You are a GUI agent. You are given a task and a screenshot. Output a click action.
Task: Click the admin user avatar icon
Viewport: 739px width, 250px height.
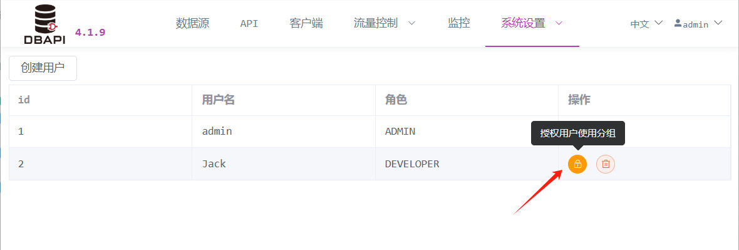(678, 23)
